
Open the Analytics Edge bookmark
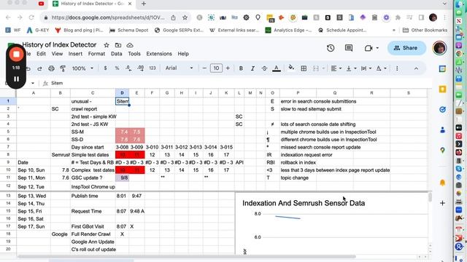tap(288, 30)
